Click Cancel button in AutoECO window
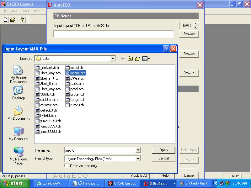251x188 pixels. [189, 175]
